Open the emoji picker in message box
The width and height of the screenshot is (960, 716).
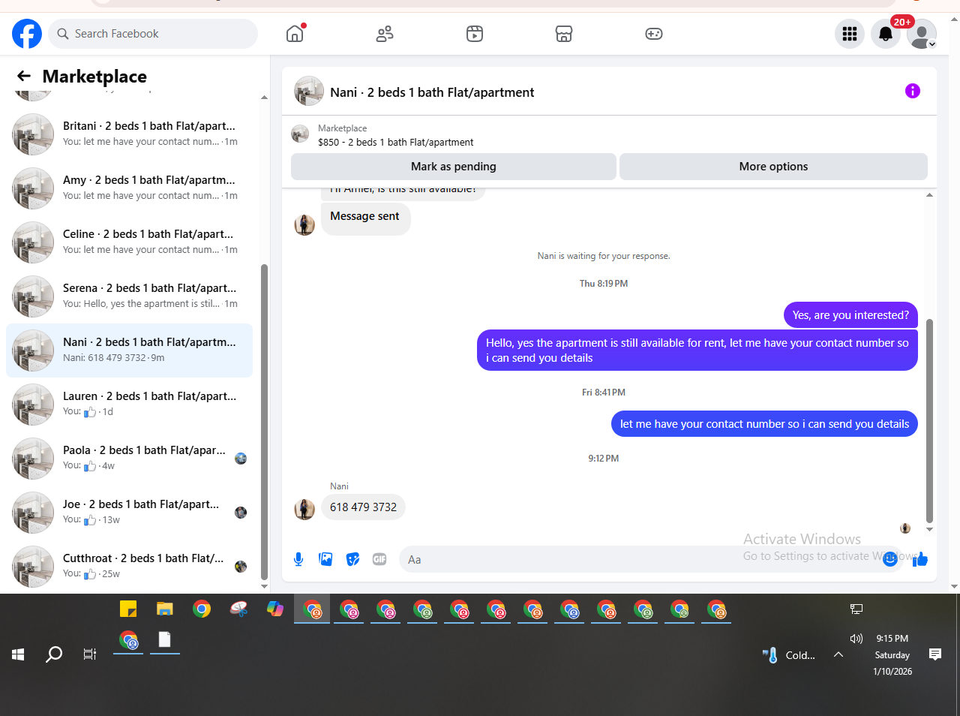[890, 559]
